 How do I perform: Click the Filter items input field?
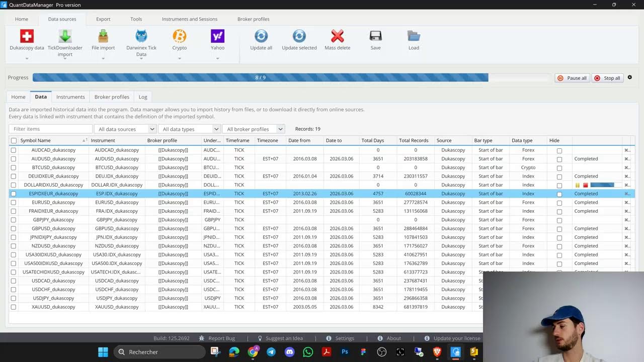51,129
